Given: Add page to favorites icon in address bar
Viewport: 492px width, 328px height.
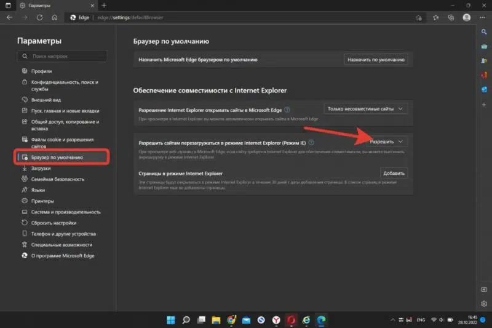Looking at the screenshot, I should [419, 18].
